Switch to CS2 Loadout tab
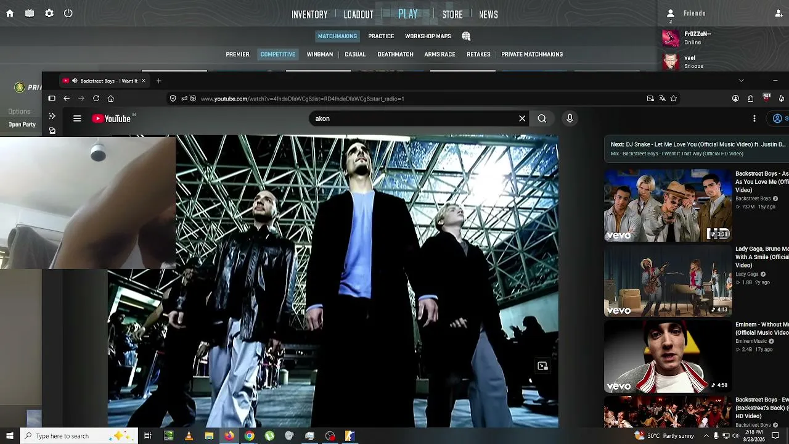This screenshot has width=789, height=444. click(x=358, y=14)
